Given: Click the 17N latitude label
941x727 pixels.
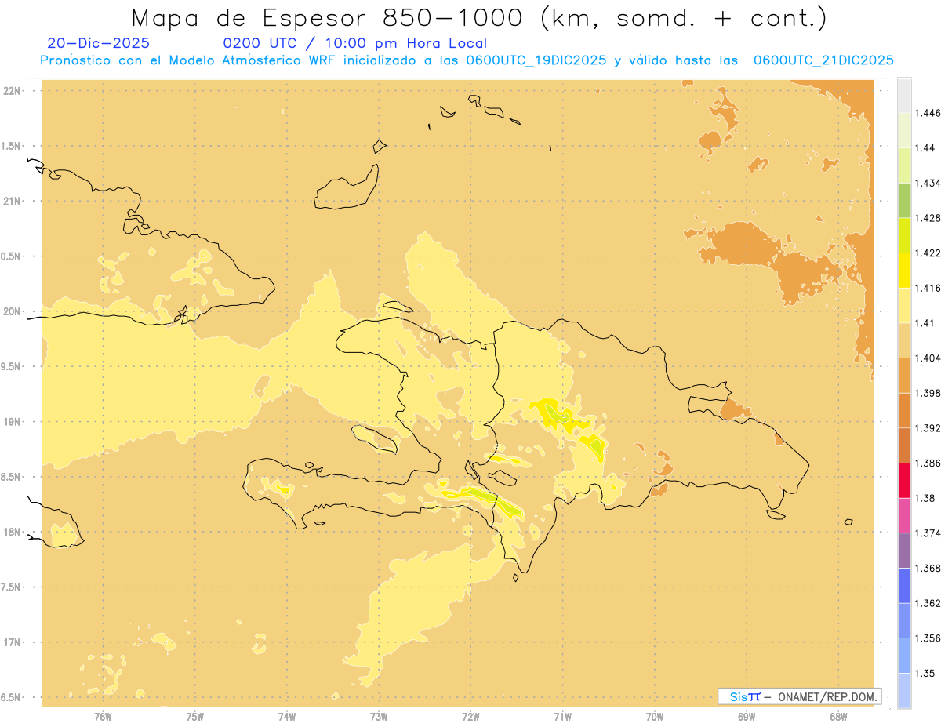Looking at the screenshot, I should click(12, 643).
